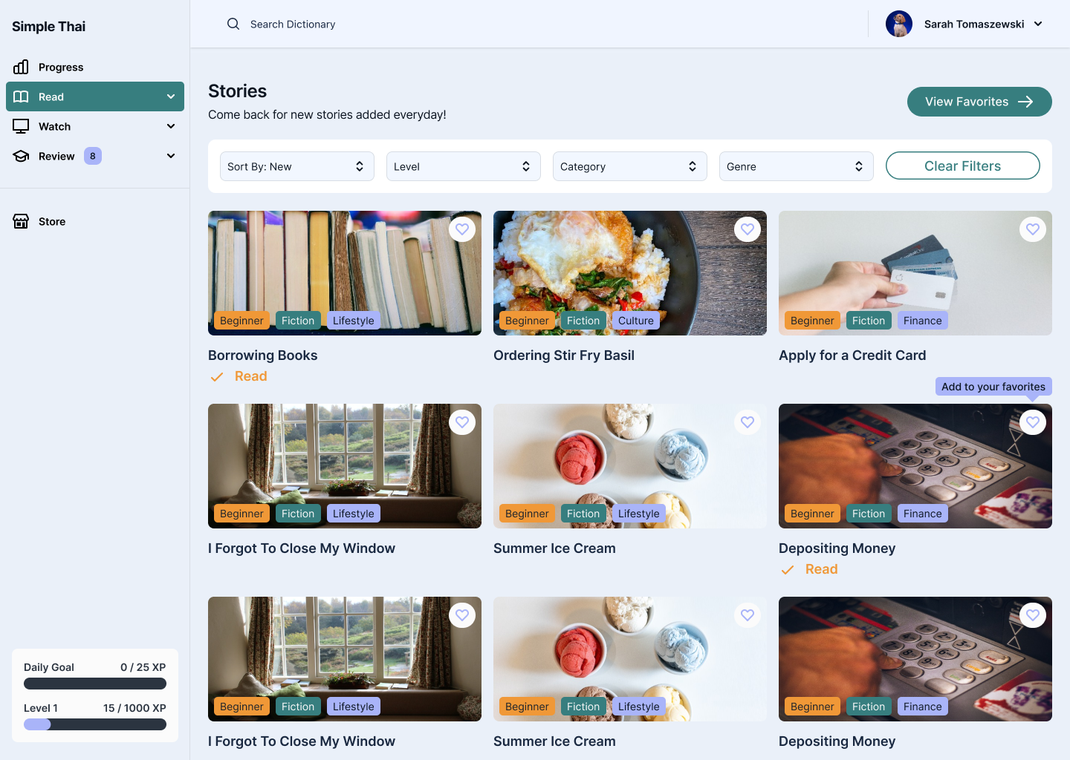Favorite the Borrowing Books story
The height and width of the screenshot is (760, 1070).
[462, 229]
